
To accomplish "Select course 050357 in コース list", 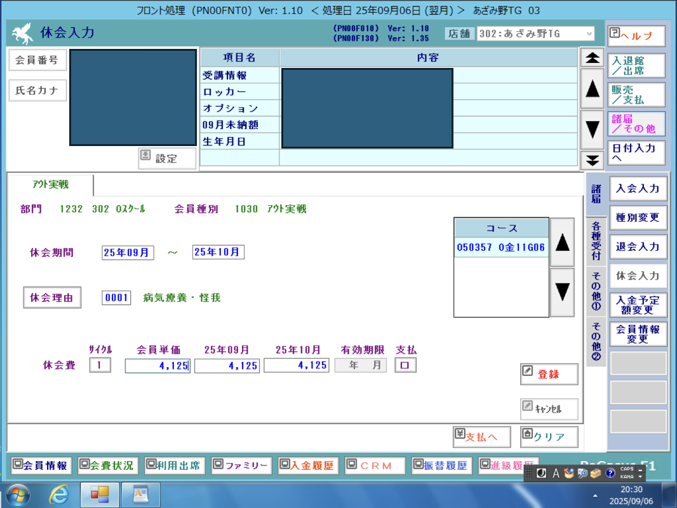I will coord(500,248).
